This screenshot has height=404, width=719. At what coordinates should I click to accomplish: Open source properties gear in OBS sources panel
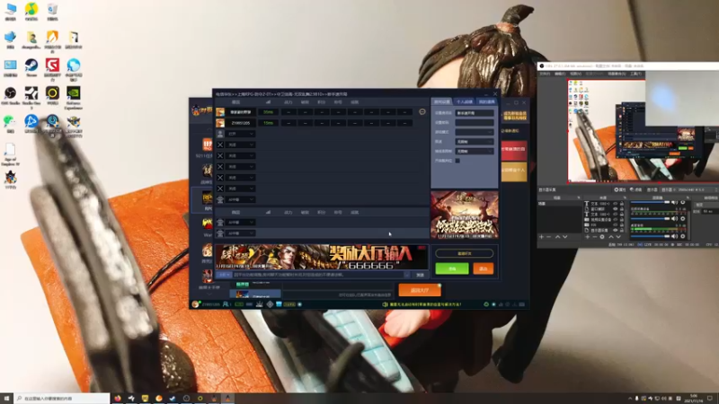point(602,237)
